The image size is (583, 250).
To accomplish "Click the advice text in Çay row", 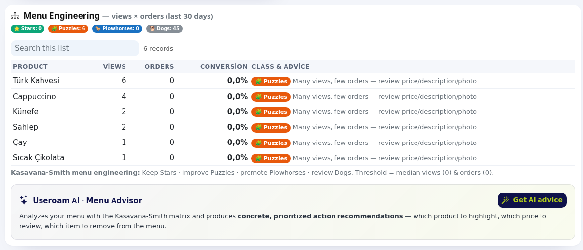I will coord(384,143).
